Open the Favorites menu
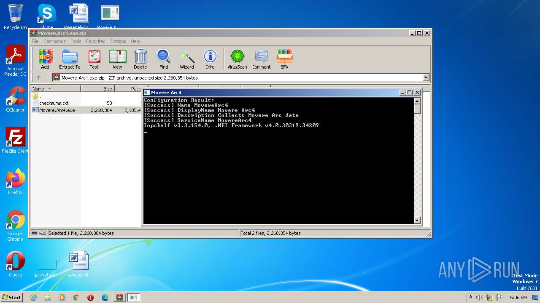Screen dimensions: 540x303 pyautogui.click(x=96, y=41)
